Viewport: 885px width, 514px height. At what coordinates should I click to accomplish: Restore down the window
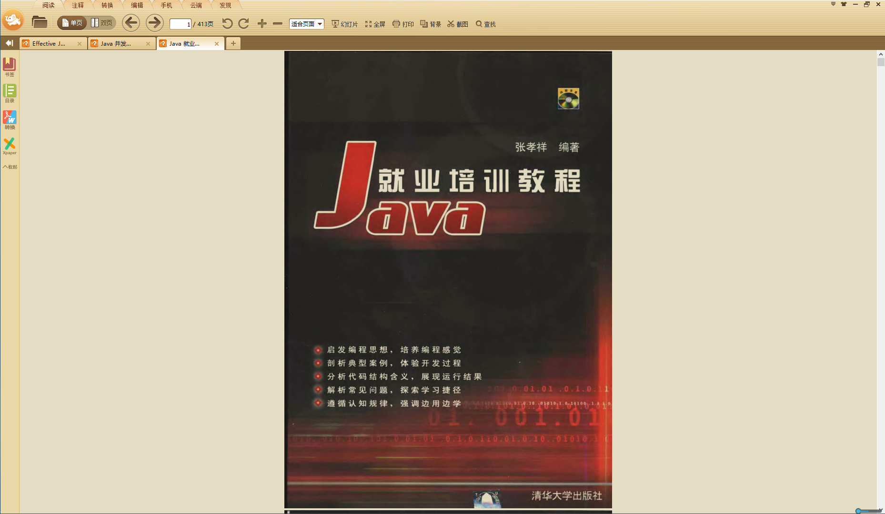867,4
